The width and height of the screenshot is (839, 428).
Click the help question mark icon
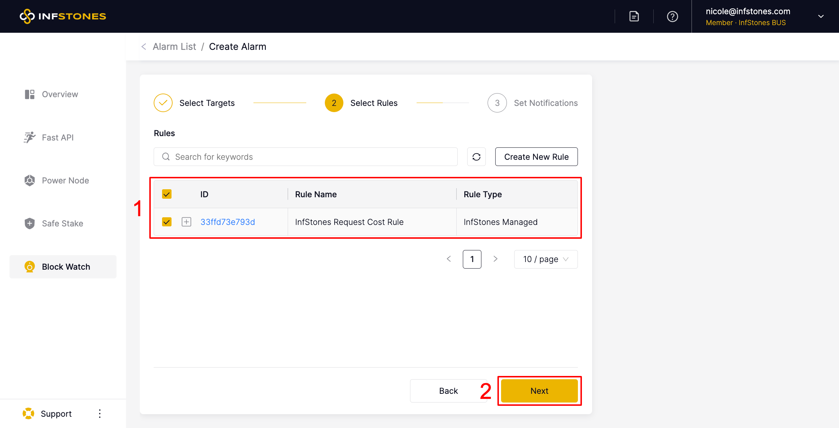tap(672, 16)
